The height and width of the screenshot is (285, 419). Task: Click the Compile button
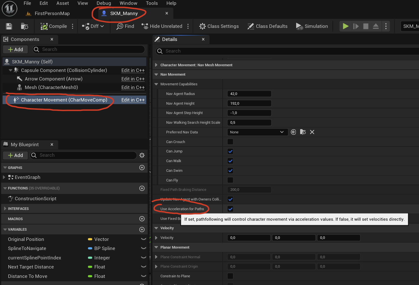pos(54,26)
